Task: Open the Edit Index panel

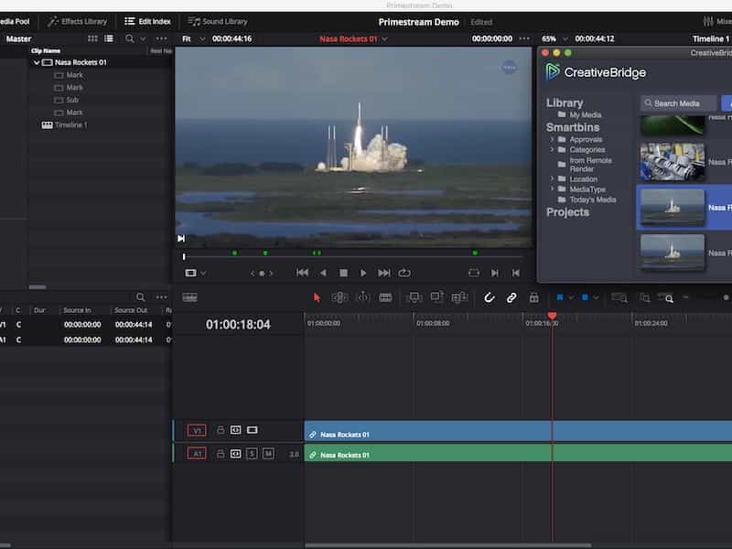Action: click(147, 21)
